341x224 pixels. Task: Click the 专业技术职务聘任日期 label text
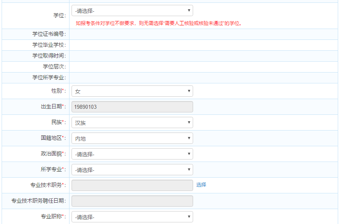point(38,201)
